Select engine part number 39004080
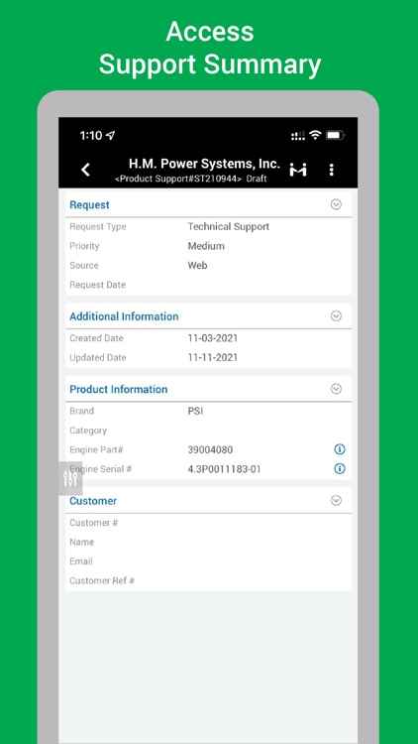The height and width of the screenshot is (744, 418). point(210,450)
